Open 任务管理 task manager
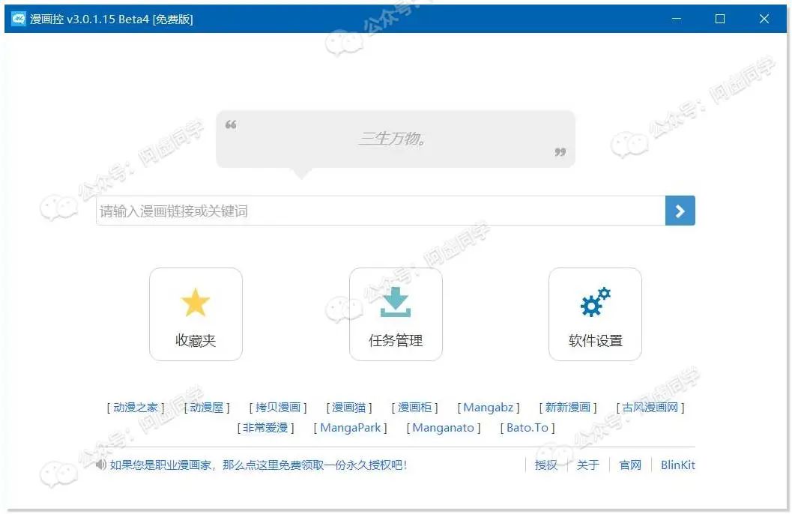 396,314
